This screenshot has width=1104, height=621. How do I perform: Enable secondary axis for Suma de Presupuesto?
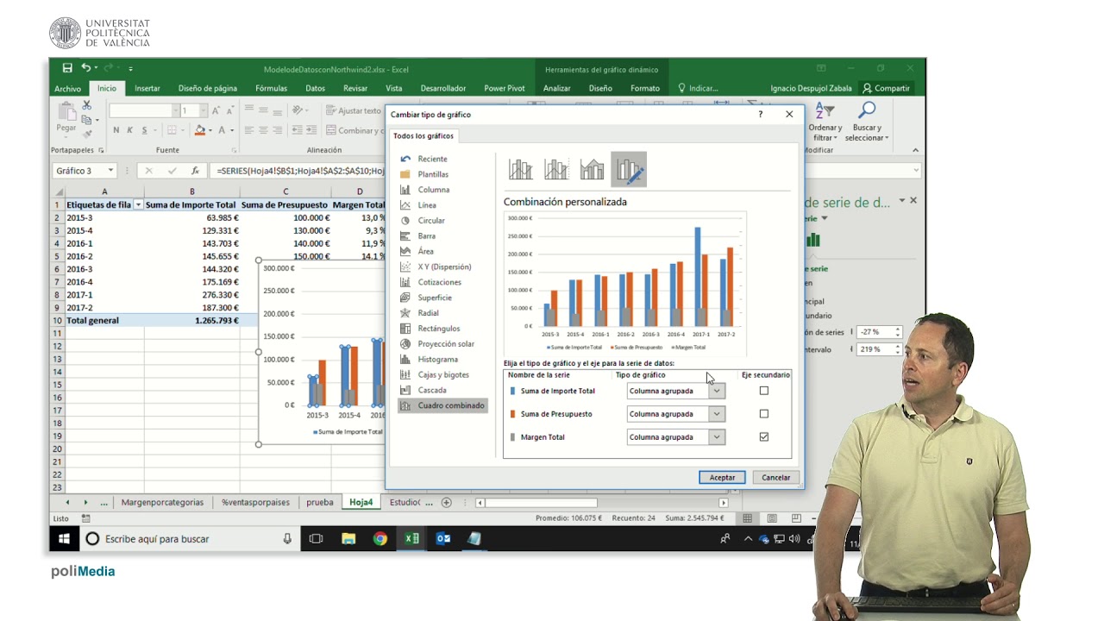[x=763, y=414]
